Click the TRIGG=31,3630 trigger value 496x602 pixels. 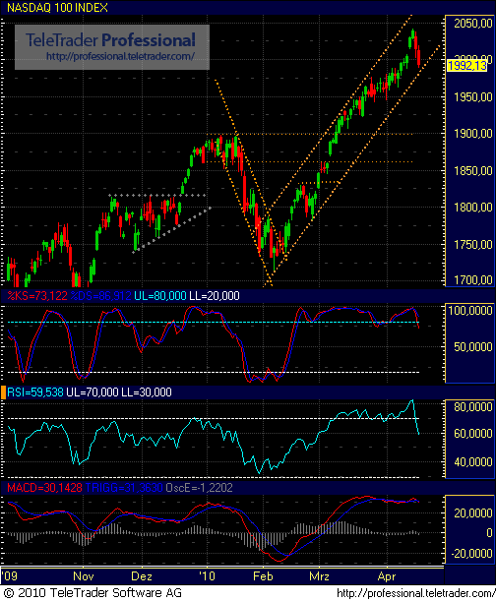[124, 488]
